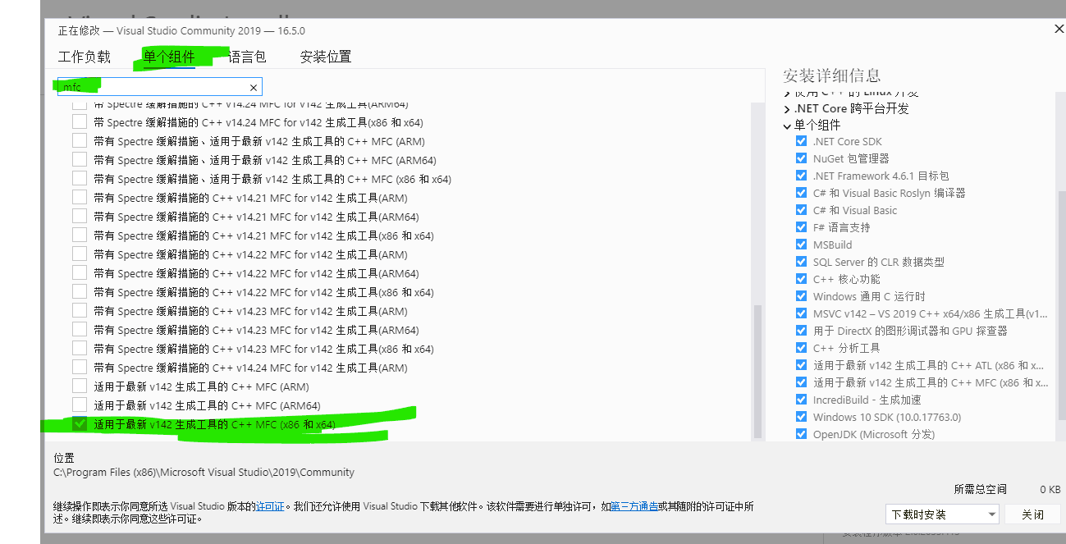This screenshot has width=1066, height=544.
Task: Open the 许可证 license link
Action: click(x=270, y=507)
